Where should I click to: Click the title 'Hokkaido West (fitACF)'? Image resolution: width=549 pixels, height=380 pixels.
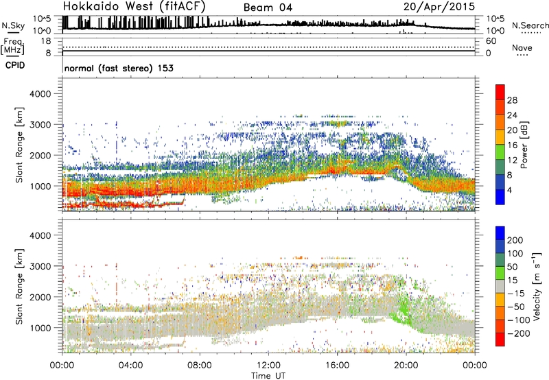pos(134,6)
